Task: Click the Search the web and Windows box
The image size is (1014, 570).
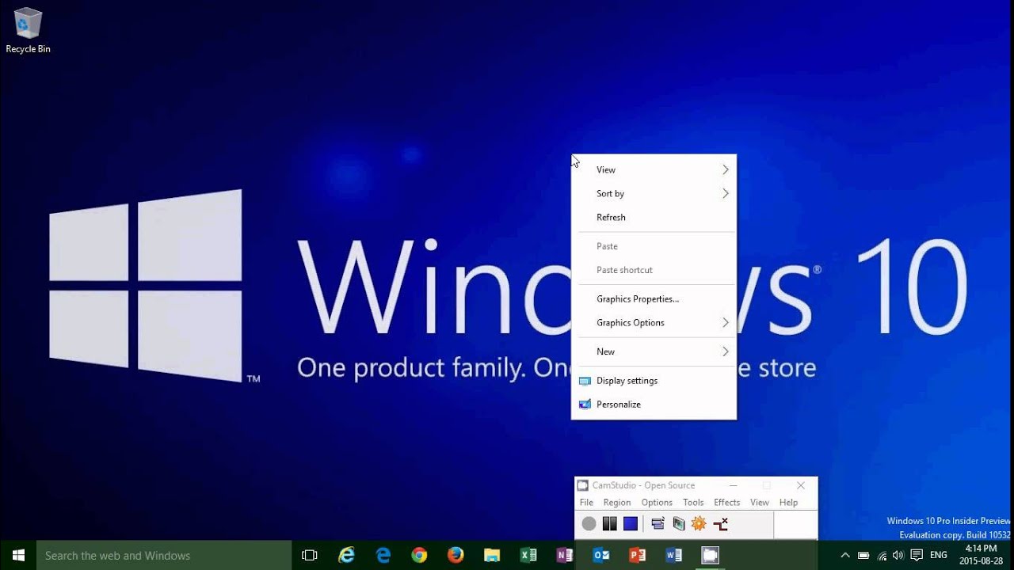Action: (x=164, y=555)
